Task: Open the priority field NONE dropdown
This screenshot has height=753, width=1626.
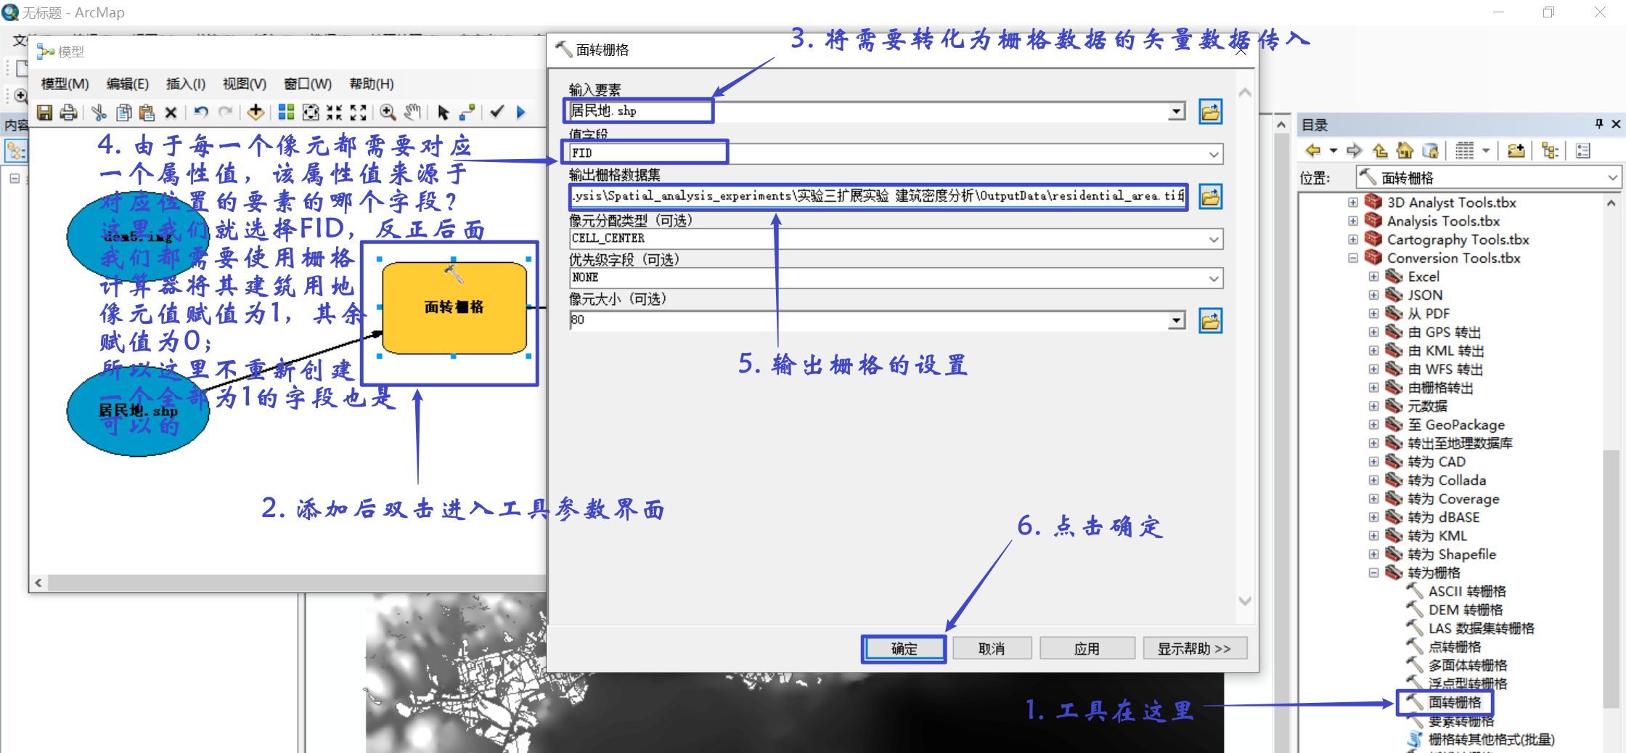Action: 1214,278
